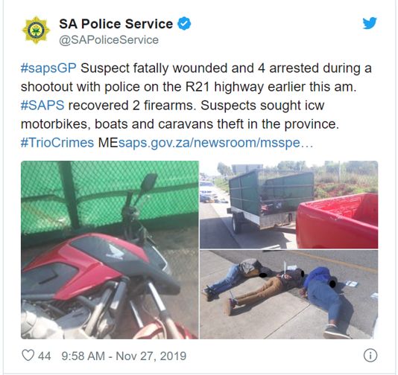The height and width of the screenshot is (375, 398).
Task: Click the Nov 27, 2019 date
Action: [x=151, y=356]
